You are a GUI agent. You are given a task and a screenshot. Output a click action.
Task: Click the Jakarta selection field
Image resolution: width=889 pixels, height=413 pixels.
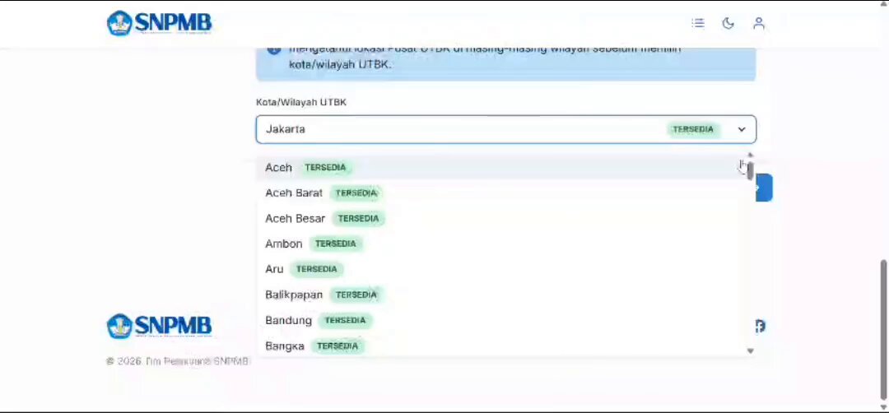click(x=505, y=129)
